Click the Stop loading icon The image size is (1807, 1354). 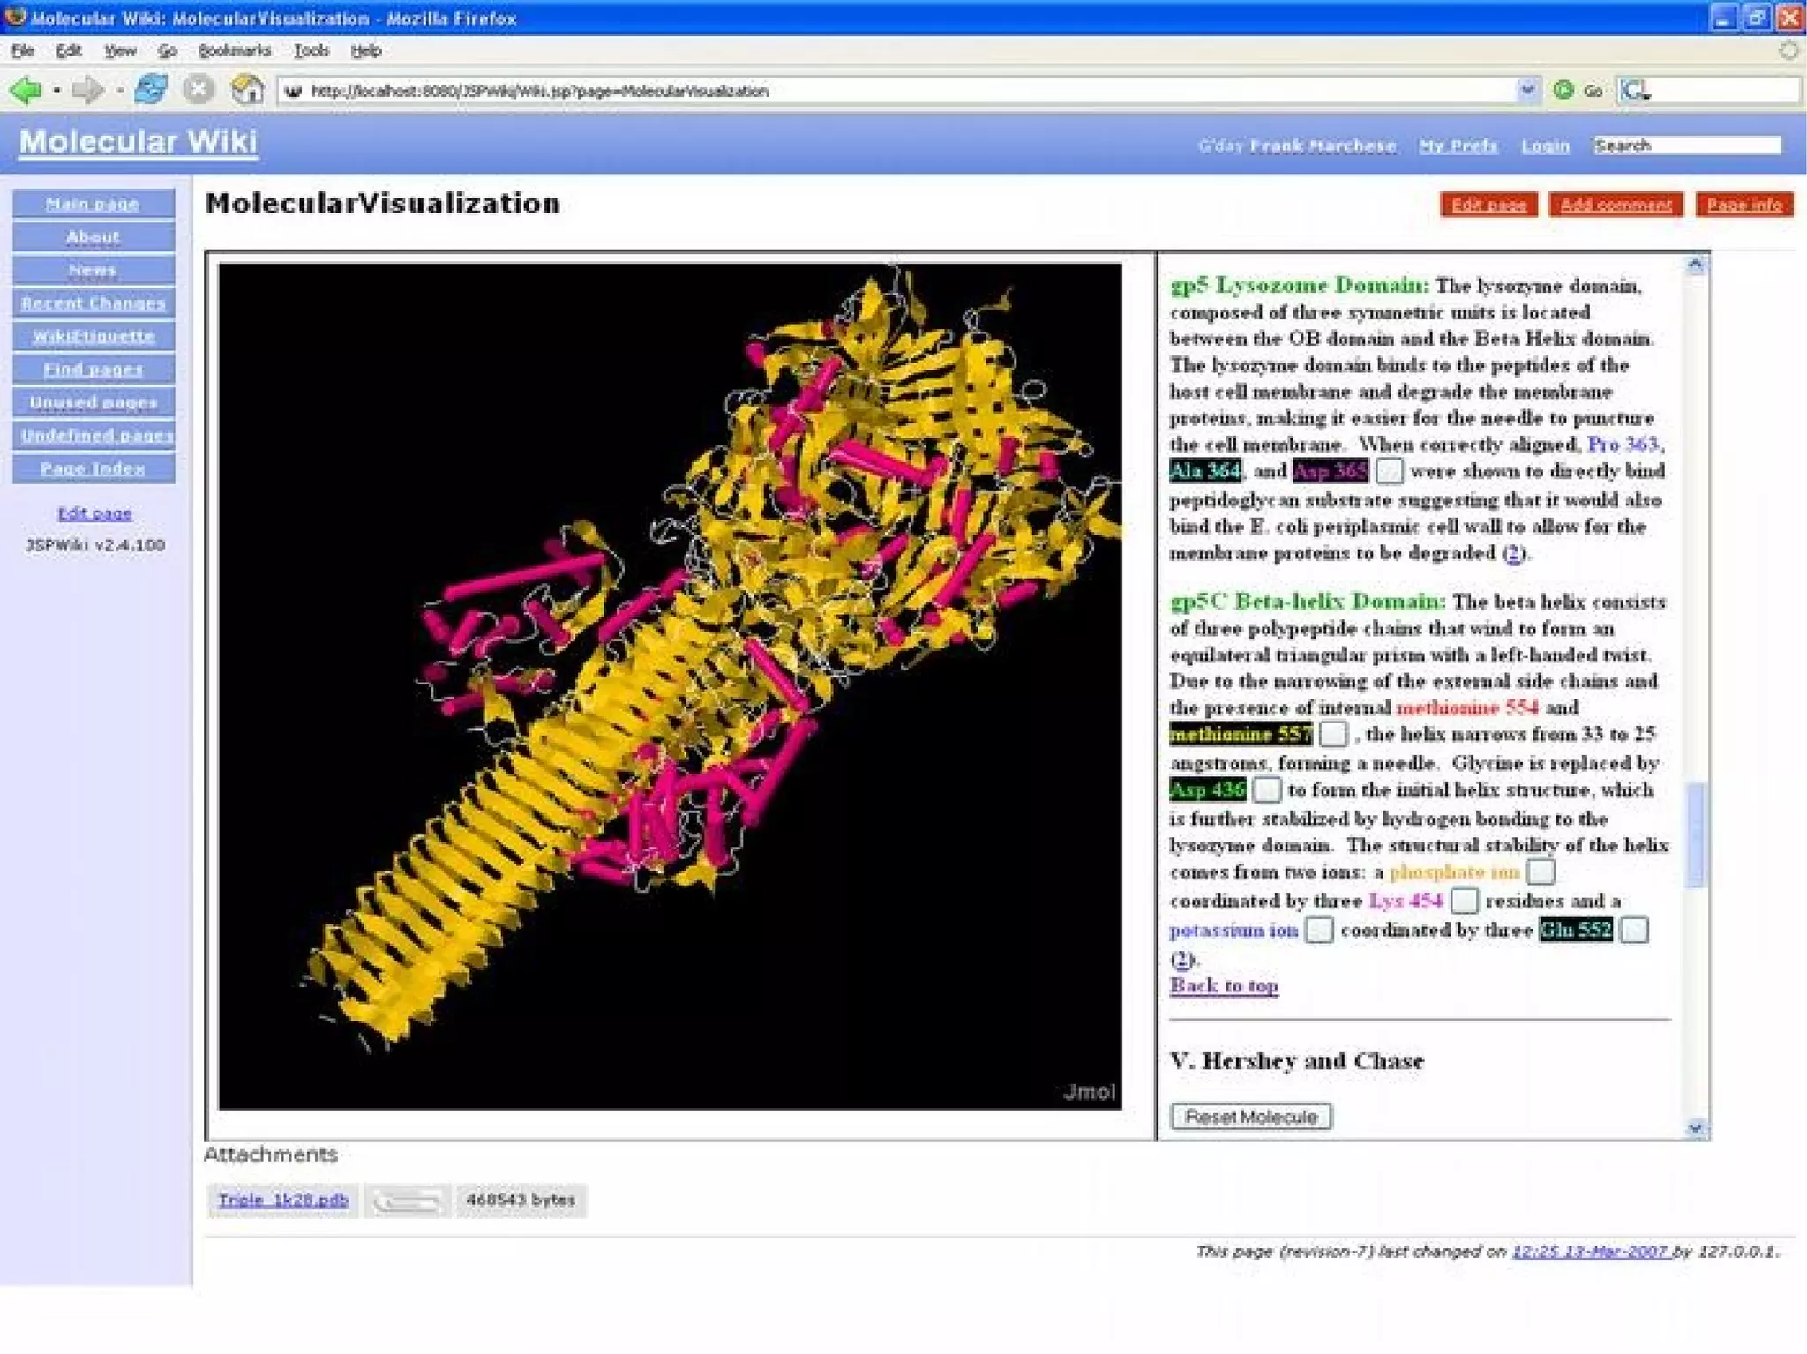199,90
